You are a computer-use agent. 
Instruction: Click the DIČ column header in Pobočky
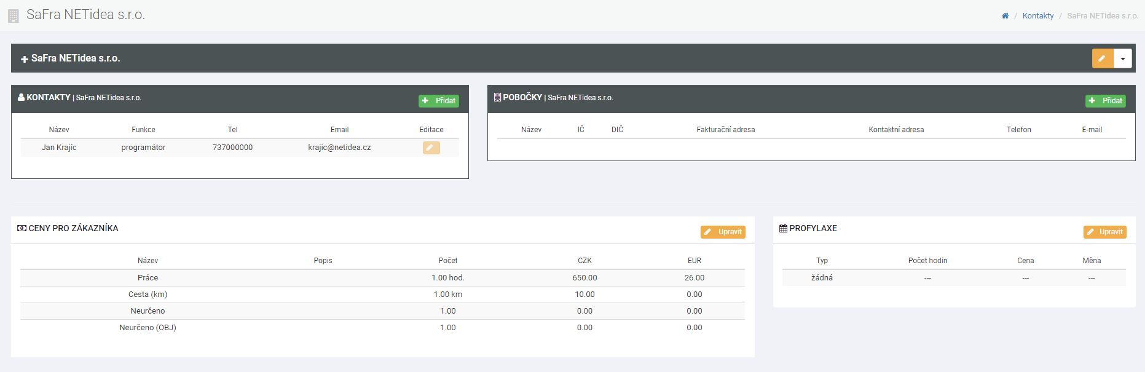click(617, 130)
